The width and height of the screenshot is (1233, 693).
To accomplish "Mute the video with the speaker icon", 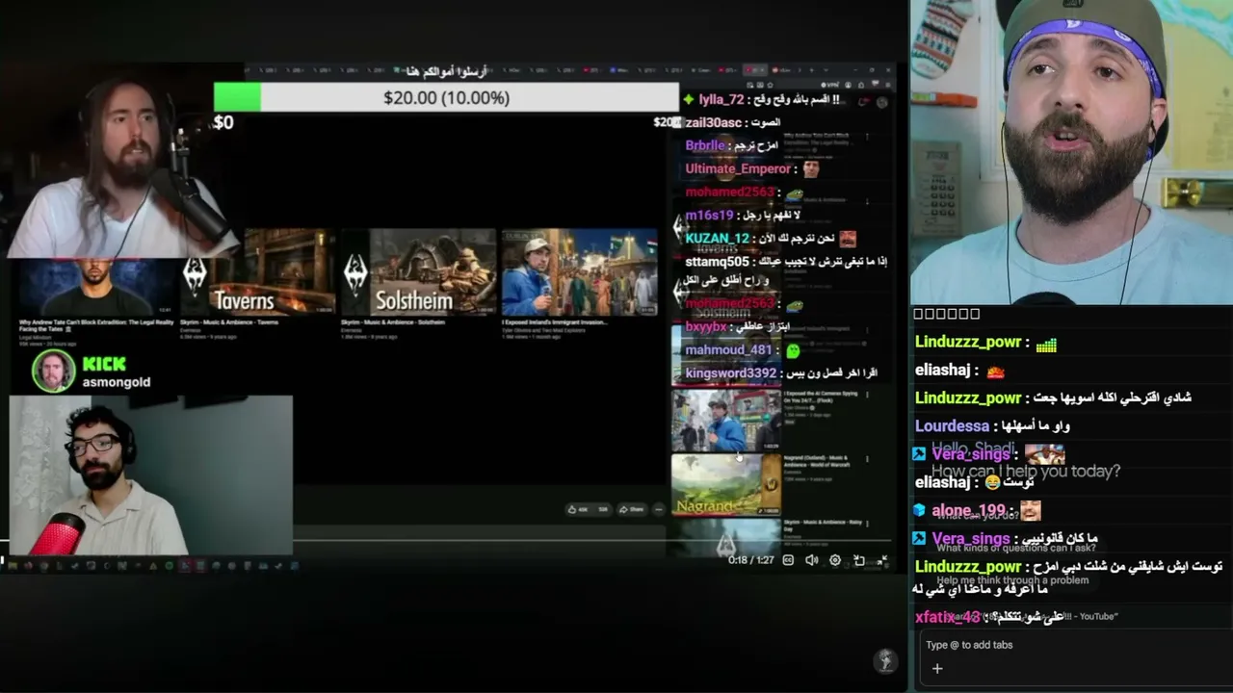I will [811, 560].
